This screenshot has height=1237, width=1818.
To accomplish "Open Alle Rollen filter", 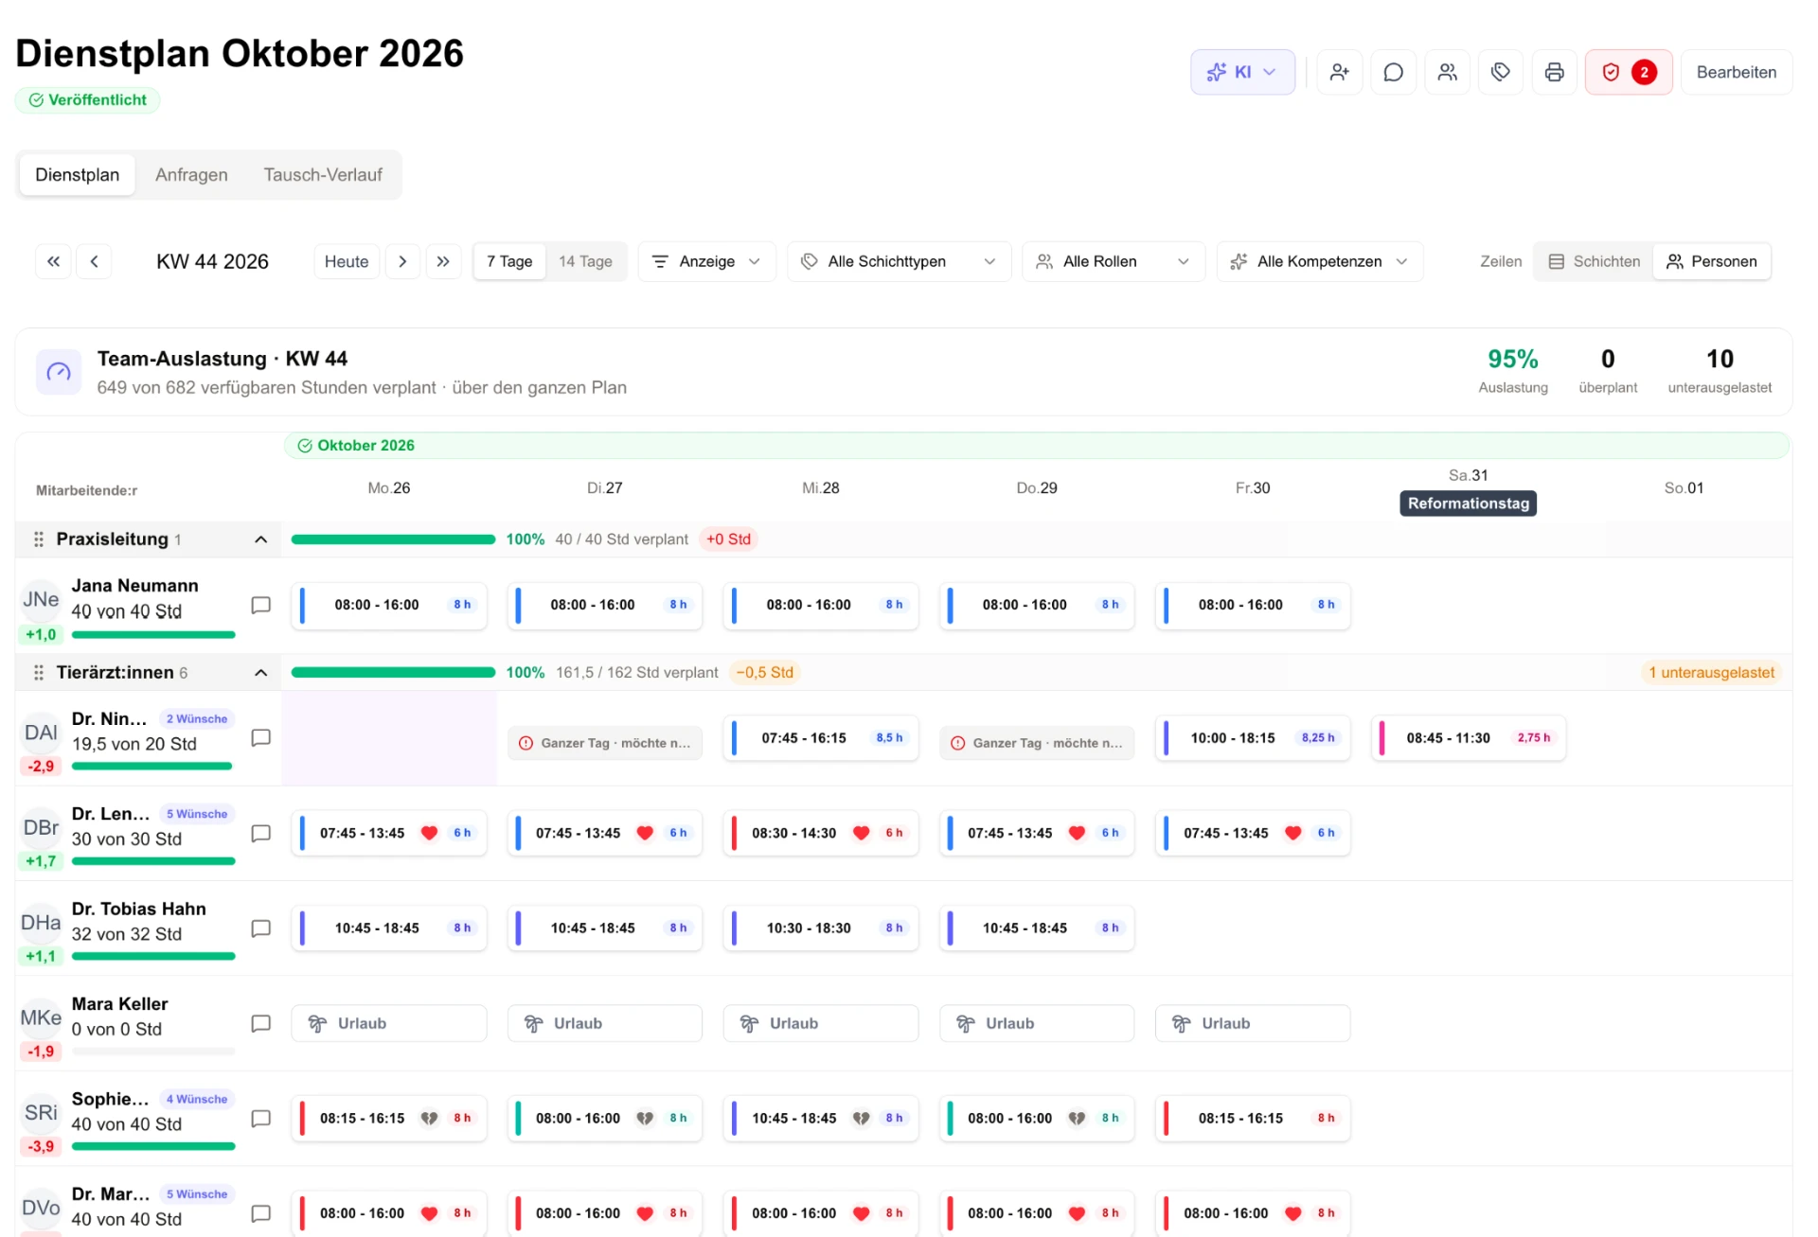I will (1113, 261).
